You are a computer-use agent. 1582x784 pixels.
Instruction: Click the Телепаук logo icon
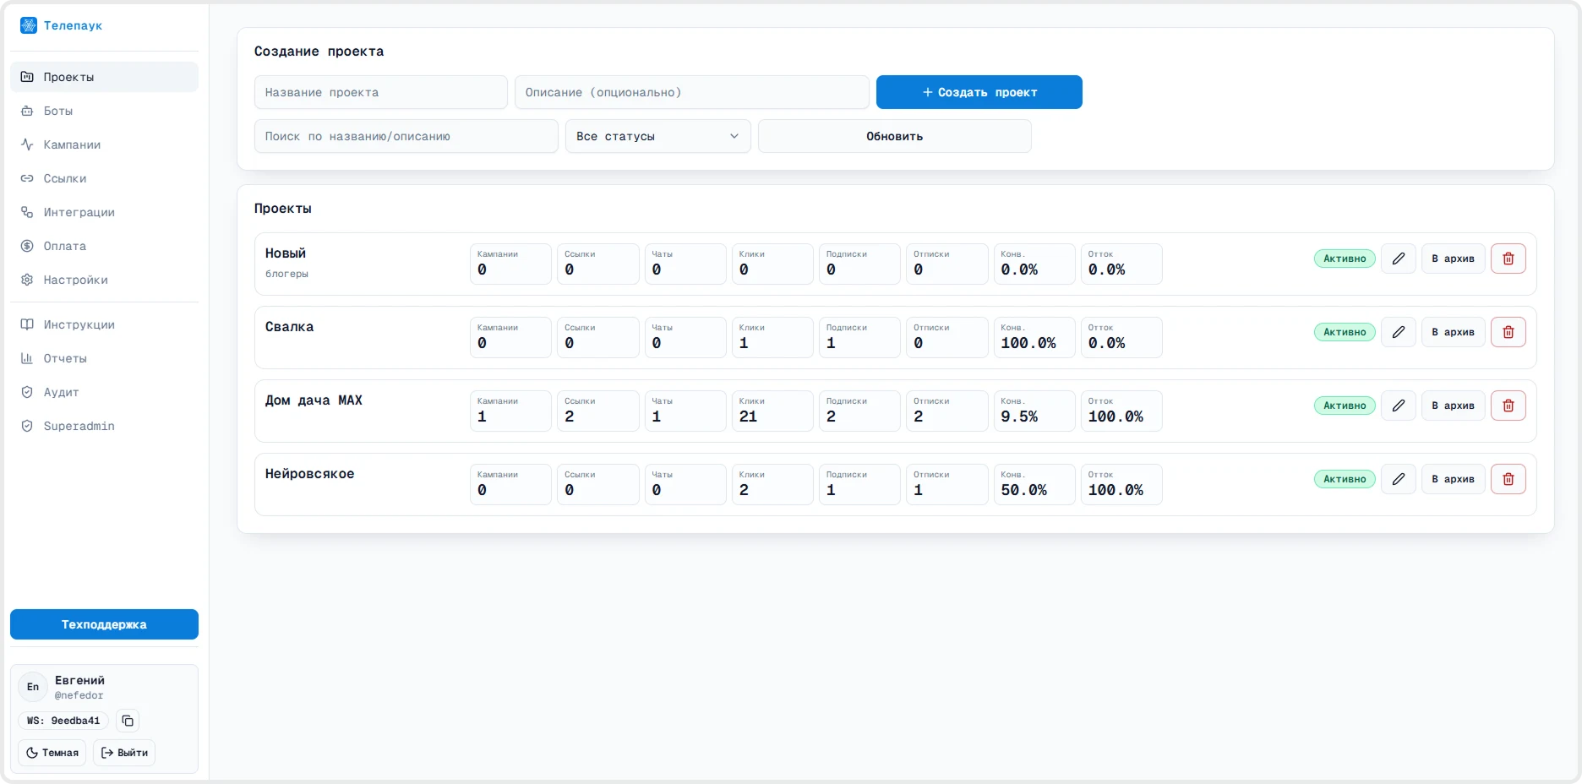pyautogui.click(x=29, y=25)
